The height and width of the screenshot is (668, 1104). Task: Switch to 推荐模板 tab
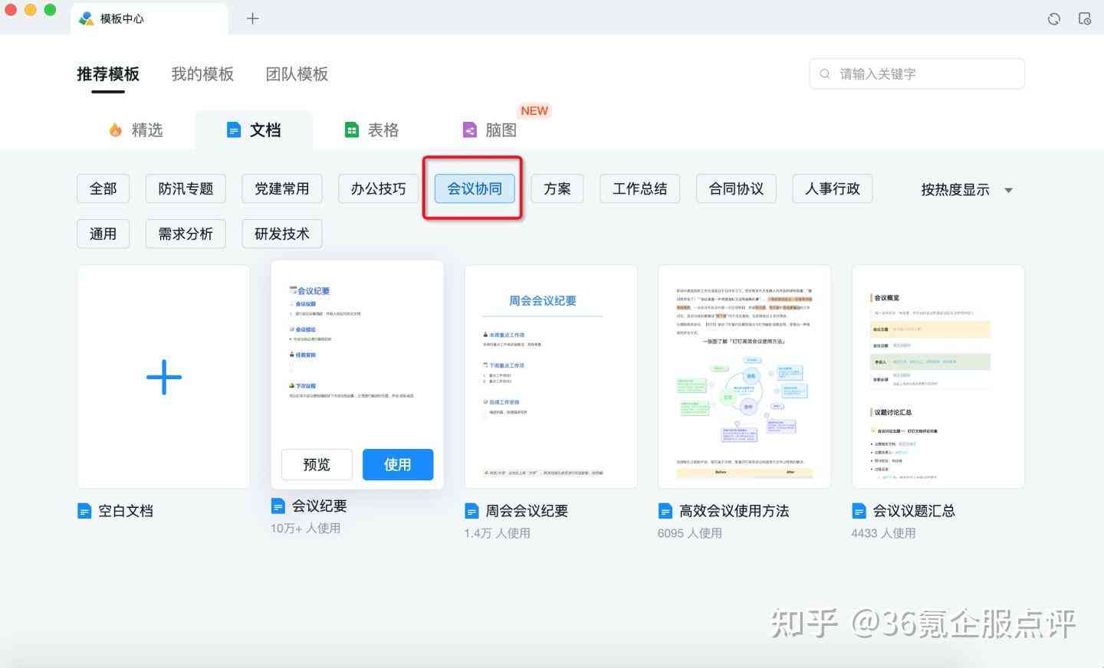108,74
